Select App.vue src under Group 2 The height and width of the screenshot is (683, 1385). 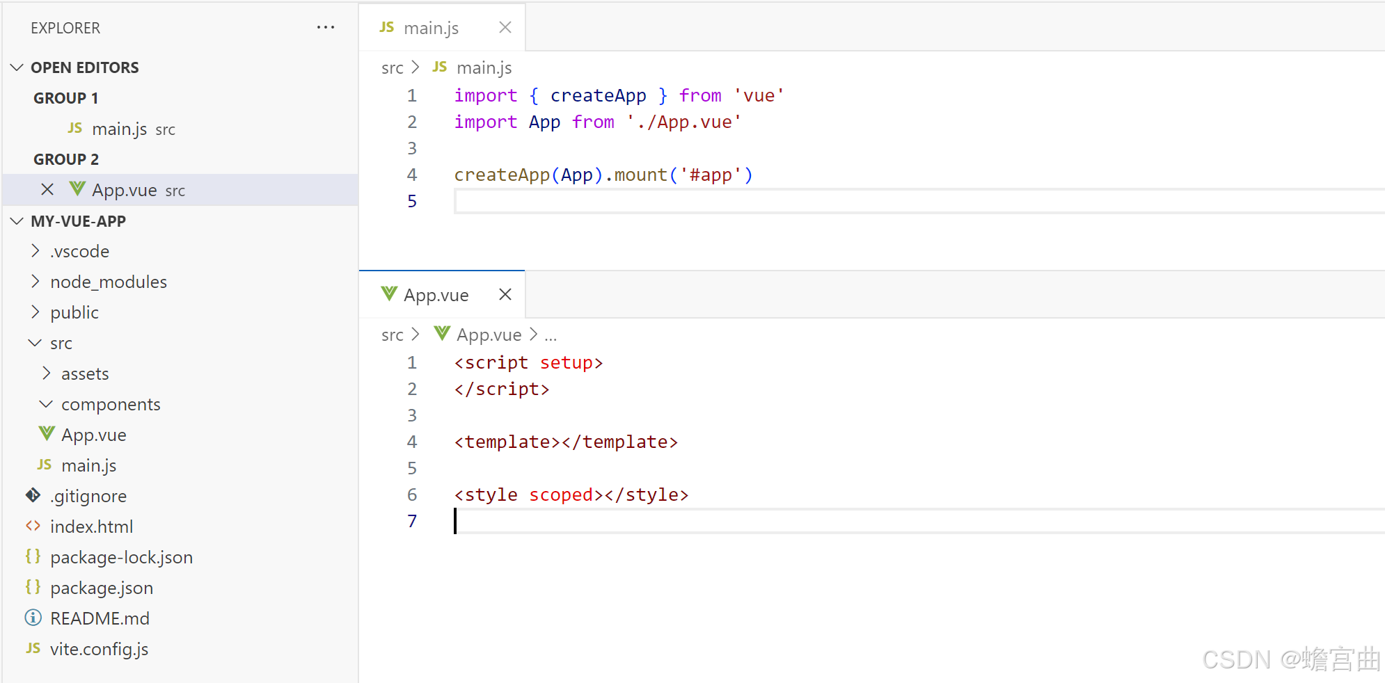click(x=180, y=190)
